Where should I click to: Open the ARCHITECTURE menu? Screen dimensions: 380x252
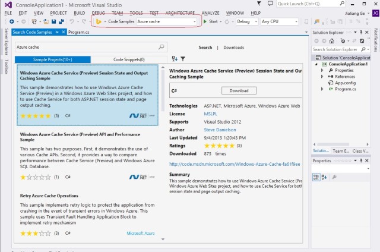[x=180, y=13]
